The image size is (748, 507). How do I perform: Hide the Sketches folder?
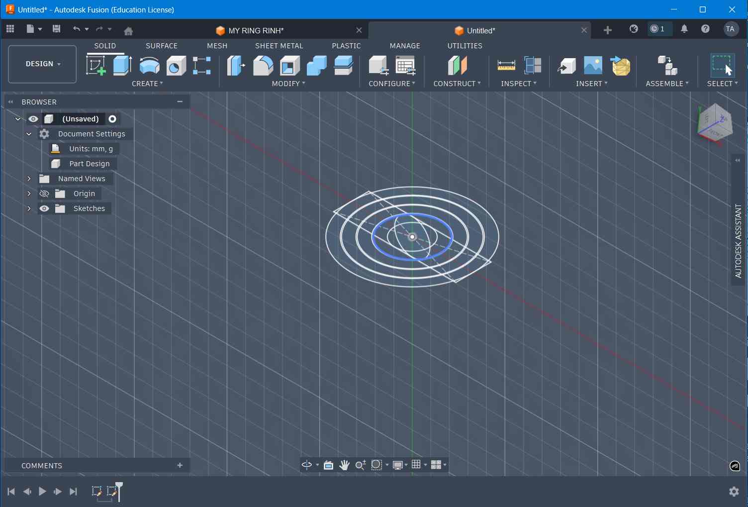tap(44, 208)
